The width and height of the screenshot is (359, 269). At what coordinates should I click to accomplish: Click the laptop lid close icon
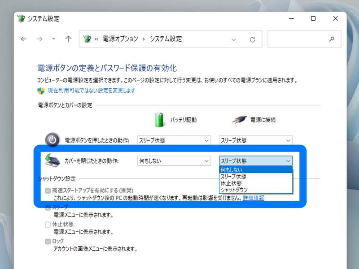[52, 161]
